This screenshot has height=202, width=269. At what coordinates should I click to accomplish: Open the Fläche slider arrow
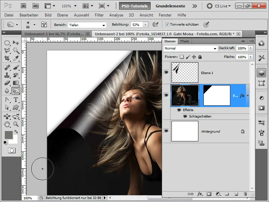tap(251, 57)
